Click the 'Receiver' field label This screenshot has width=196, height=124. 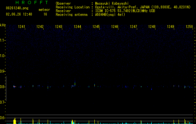point(63,11)
